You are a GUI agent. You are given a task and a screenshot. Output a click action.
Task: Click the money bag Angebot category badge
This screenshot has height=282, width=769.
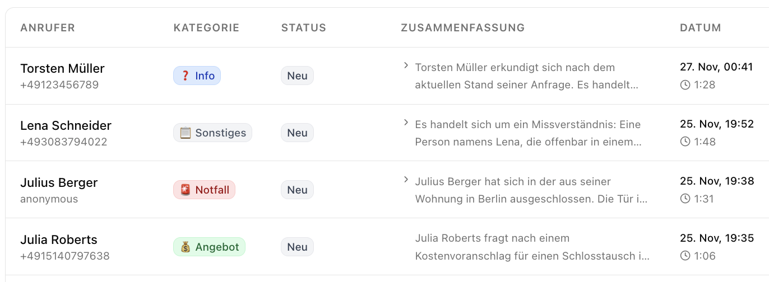click(209, 247)
